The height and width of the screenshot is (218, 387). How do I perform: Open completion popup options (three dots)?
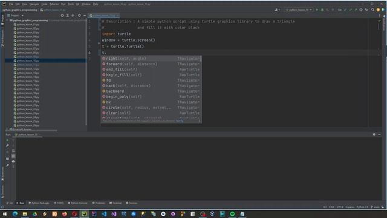(x=200, y=121)
